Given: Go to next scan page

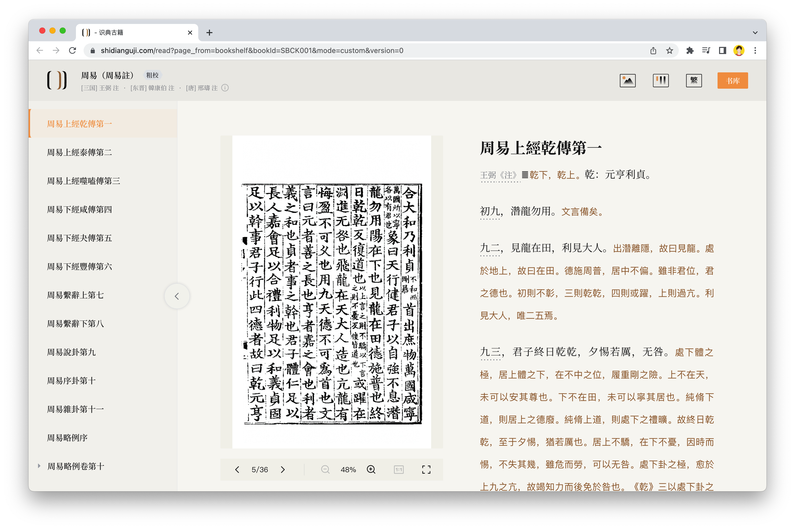Looking at the screenshot, I should coord(283,469).
